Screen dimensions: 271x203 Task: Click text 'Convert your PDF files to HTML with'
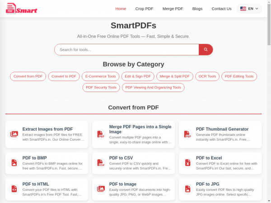(x=50, y=189)
